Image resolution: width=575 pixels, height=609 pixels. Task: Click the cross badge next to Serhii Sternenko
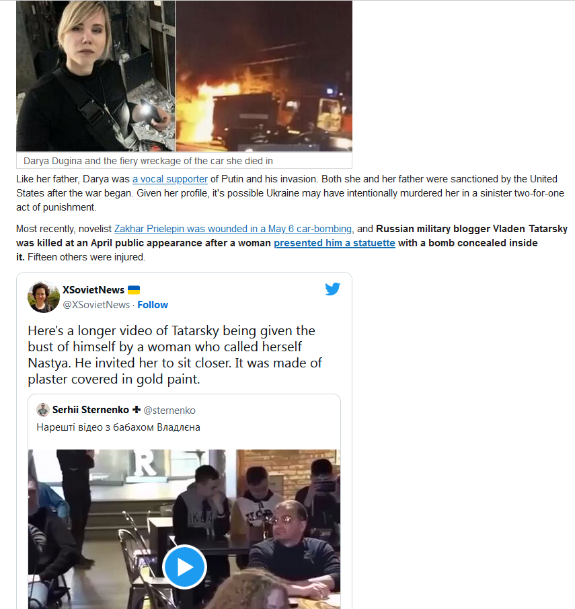(x=137, y=410)
